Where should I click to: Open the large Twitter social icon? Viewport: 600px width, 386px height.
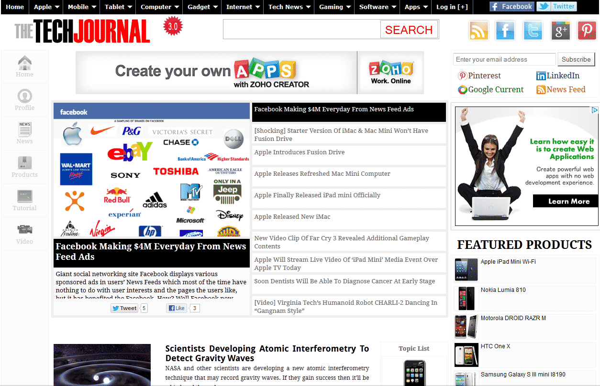533,31
